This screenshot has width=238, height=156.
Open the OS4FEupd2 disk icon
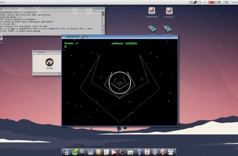[169, 11]
